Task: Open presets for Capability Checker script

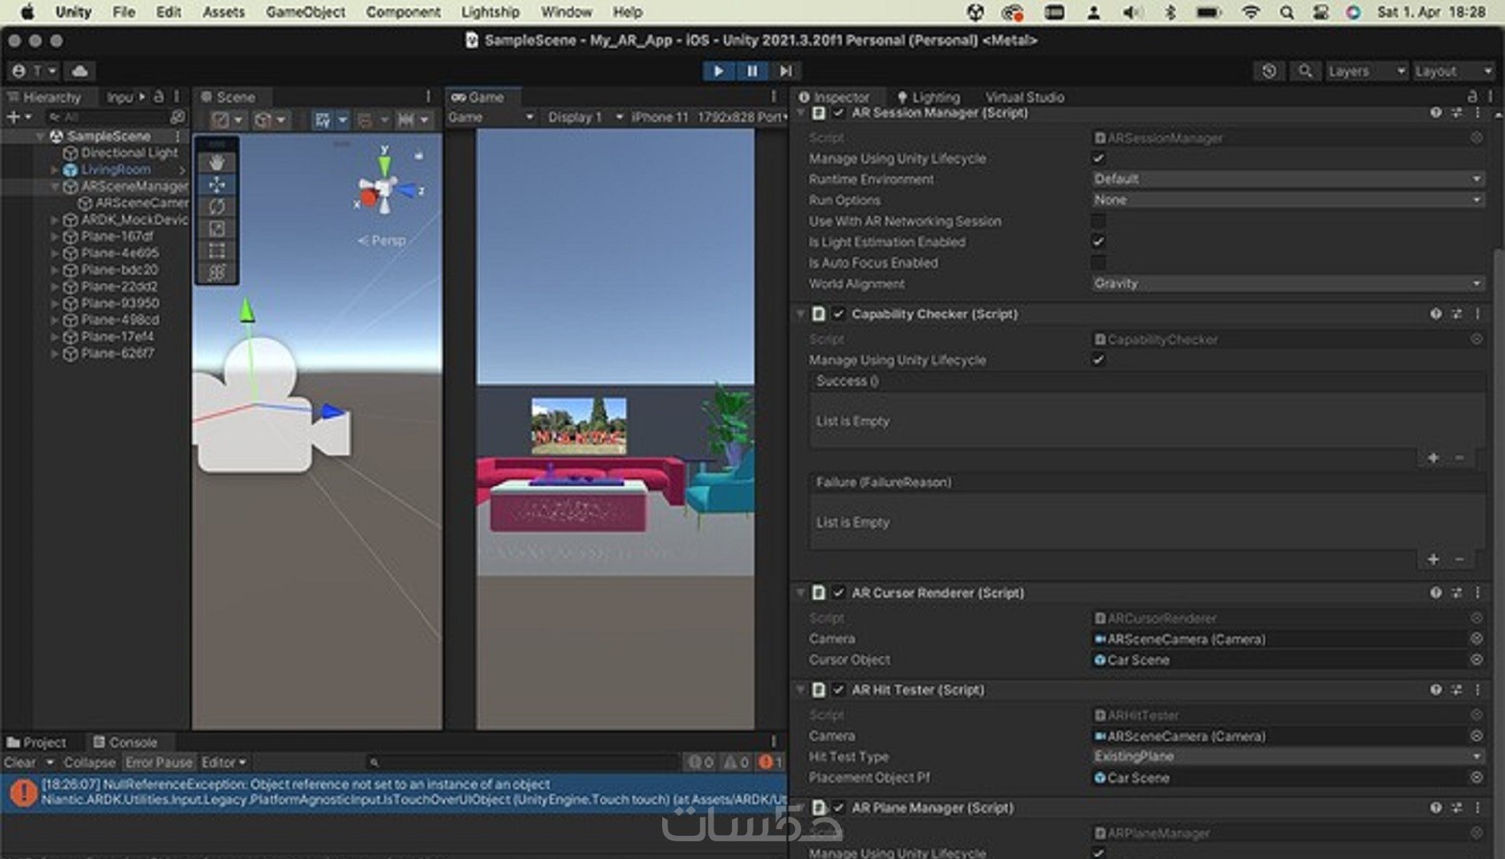Action: (1457, 313)
